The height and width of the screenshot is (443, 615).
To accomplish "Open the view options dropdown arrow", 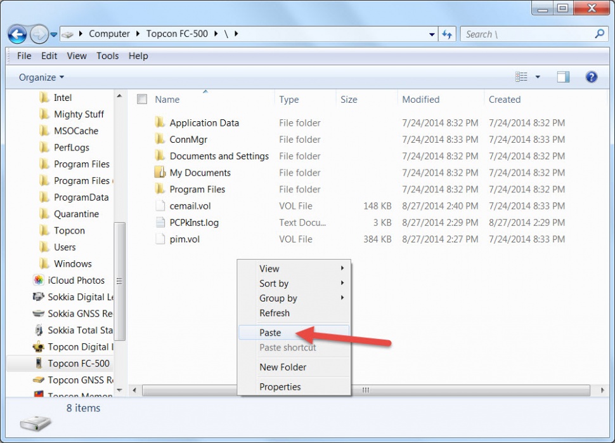I will pos(538,77).
